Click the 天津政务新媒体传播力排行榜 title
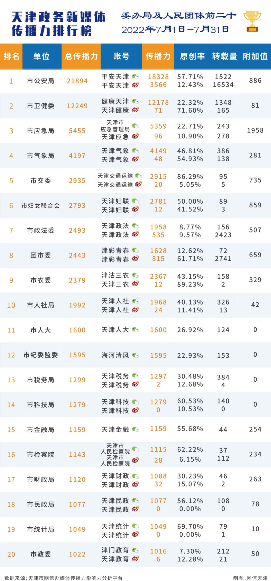 click(58, 24)
